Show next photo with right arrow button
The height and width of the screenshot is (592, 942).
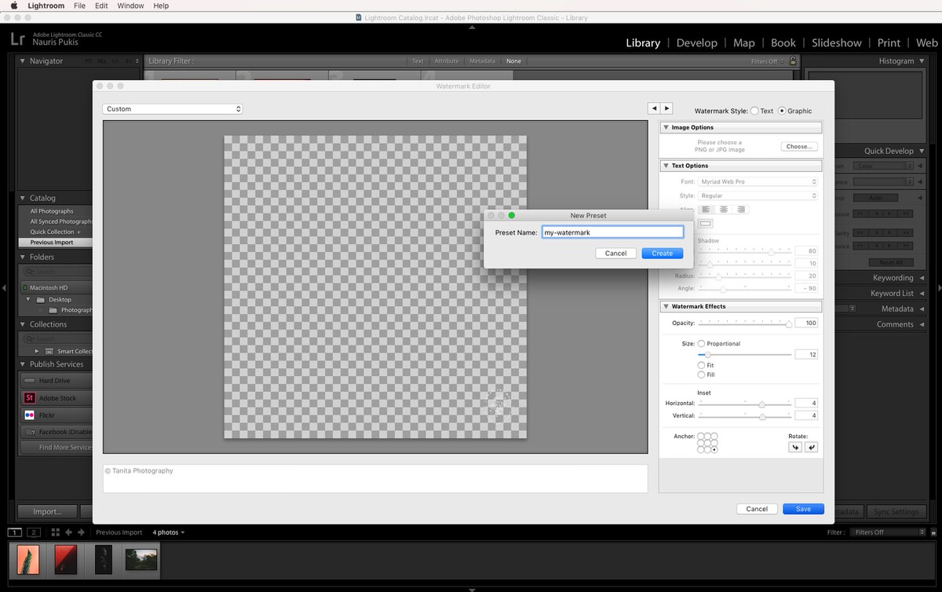[666, 108]
